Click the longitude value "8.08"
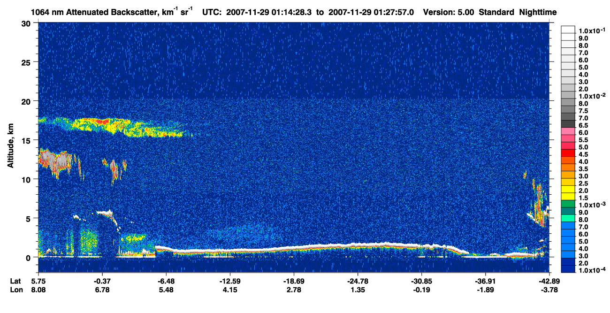 (x=38, y=290)
